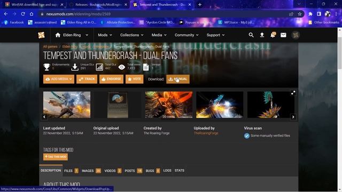Open the notifications bell icon
Viewport: 342px width, 192px height.
click(273, 35)
